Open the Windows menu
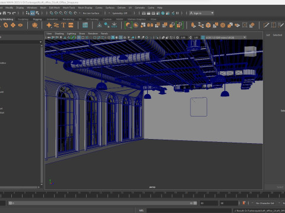The image size is (285, 213). 32,8
